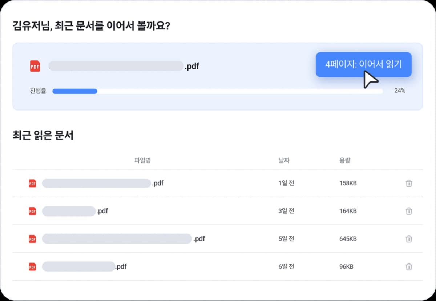
Task: Open the recent document sized 96KB
Action: [x=84, y=267]
